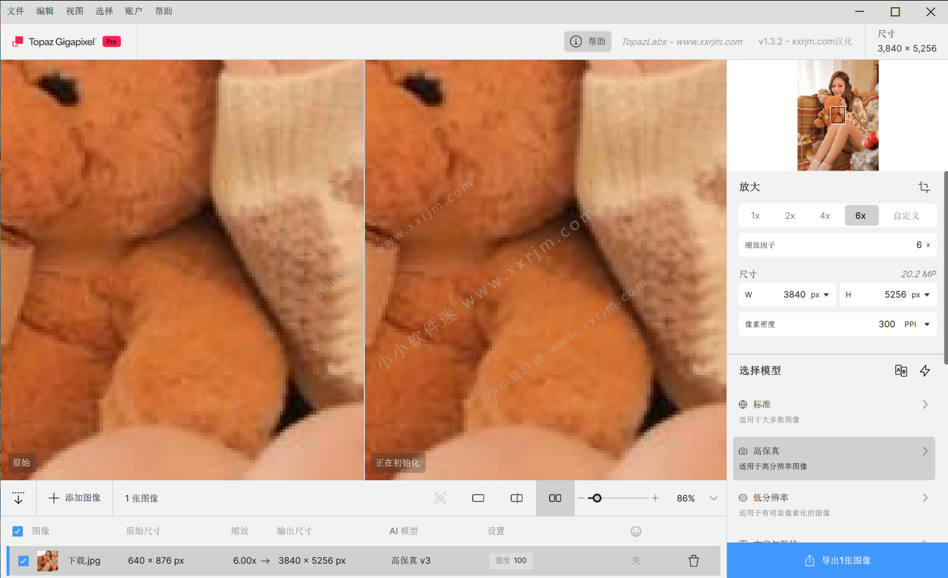Click the smiley face column icon
The height and width of the screenshot is (578, 948).
coord(636,531)
